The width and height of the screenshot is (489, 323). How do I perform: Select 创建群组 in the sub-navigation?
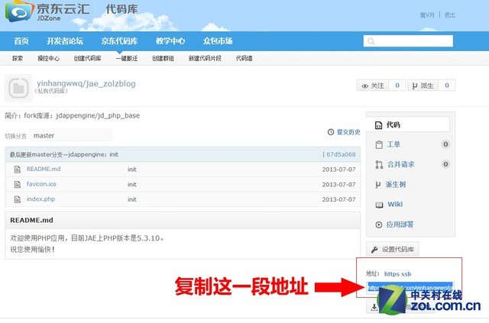(x=163, y=58)
